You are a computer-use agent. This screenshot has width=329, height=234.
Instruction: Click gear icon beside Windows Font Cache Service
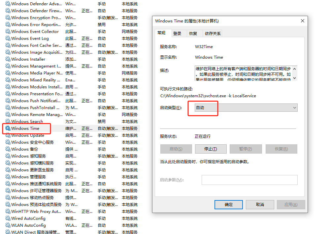tap(8, 45)
